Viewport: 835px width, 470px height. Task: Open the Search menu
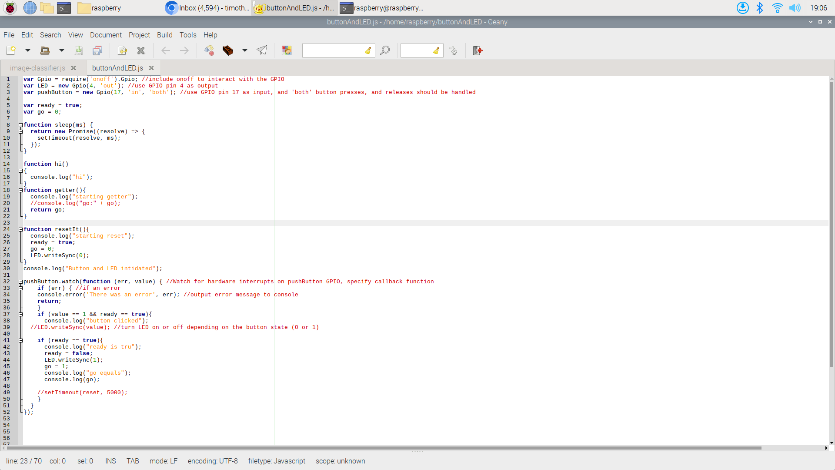click(x=50, y=35)
